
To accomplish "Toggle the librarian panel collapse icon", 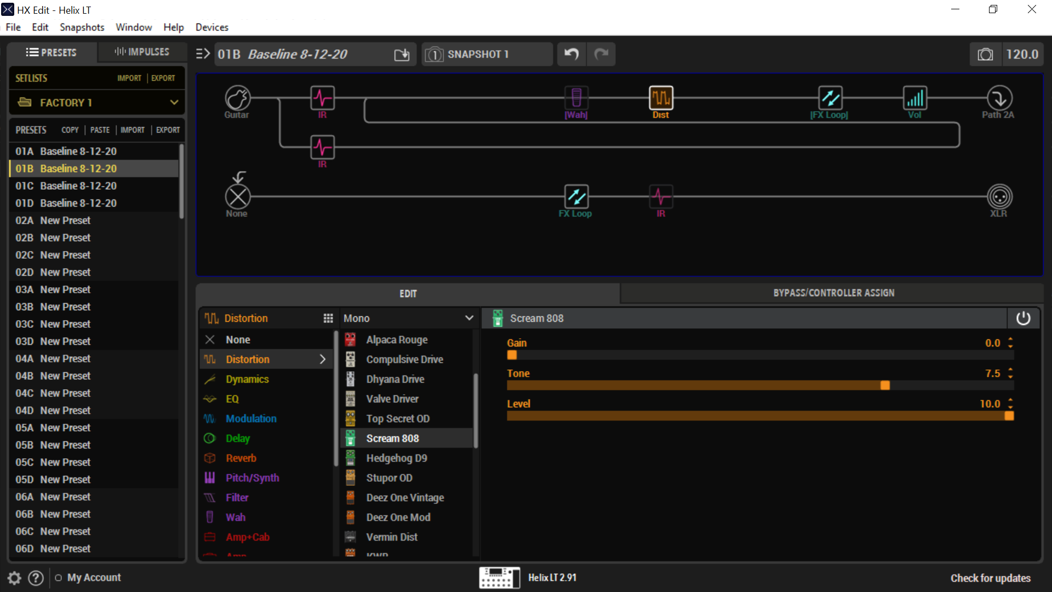I will [x=203, y=54].
